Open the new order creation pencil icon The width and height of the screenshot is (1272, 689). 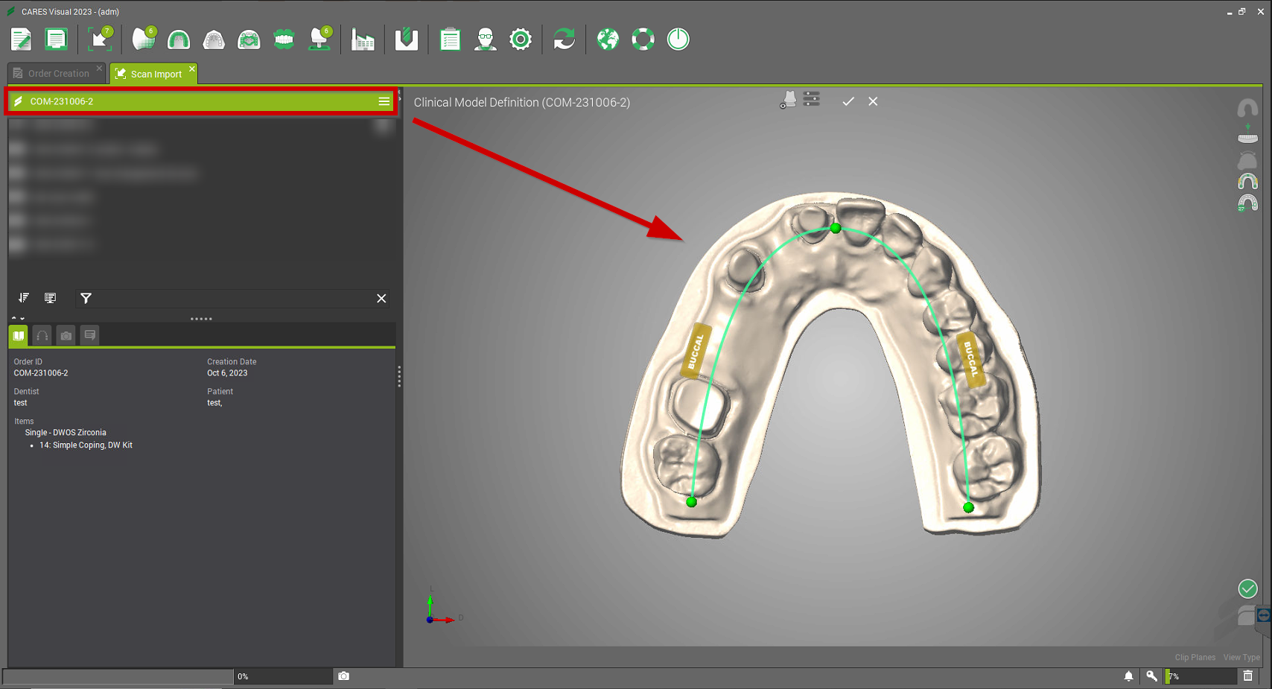click(x=21, y=39)
